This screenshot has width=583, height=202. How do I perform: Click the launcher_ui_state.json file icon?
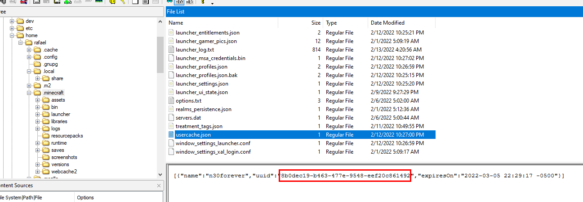click(171, 92)
